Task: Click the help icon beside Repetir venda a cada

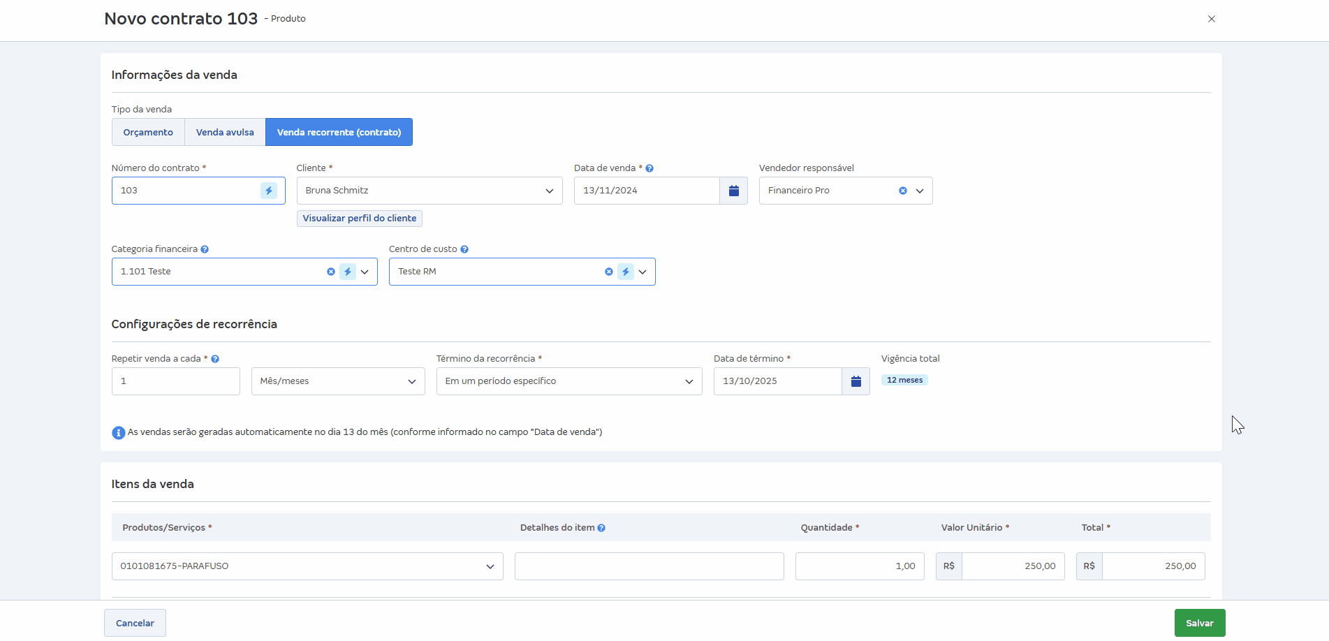Action: coord(215,358)
